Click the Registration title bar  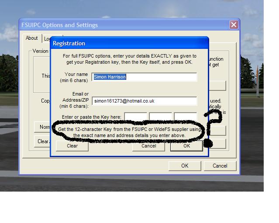pos(129,43)
